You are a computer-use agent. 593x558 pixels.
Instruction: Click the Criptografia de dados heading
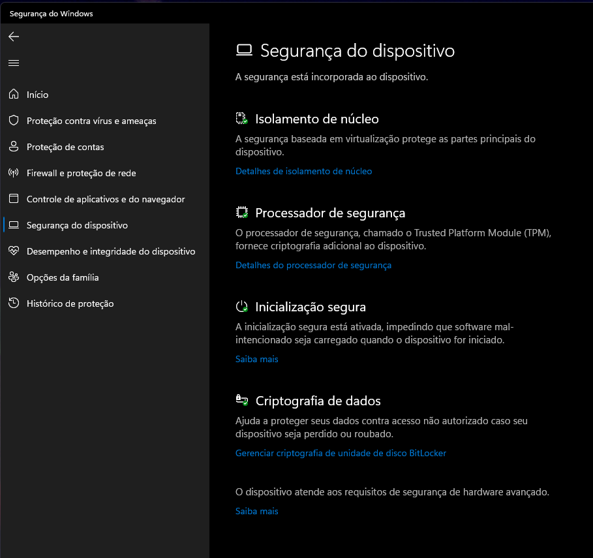(318, 401)
